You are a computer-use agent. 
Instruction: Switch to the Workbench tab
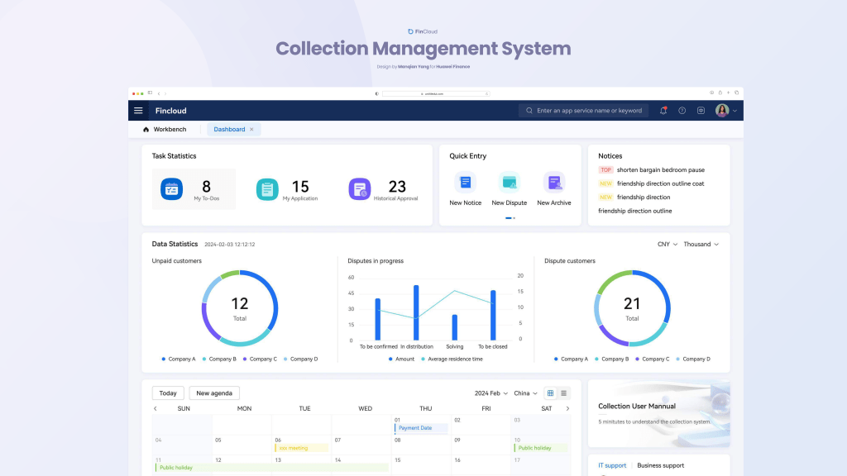[x=165, y=130]
